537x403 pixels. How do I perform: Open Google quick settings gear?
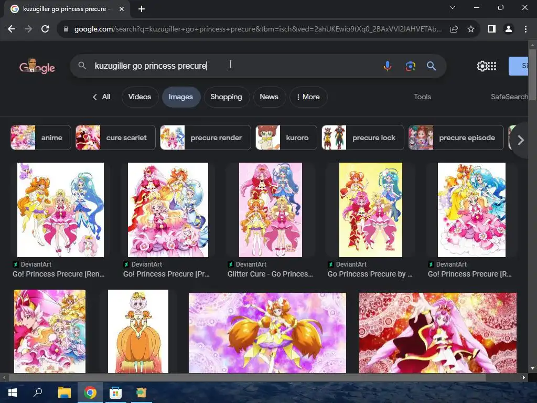482,66
